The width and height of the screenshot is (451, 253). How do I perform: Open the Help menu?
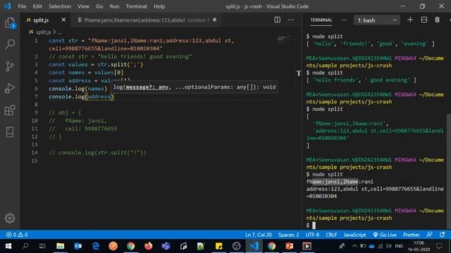pyautogui.click(x=159, y=6)
